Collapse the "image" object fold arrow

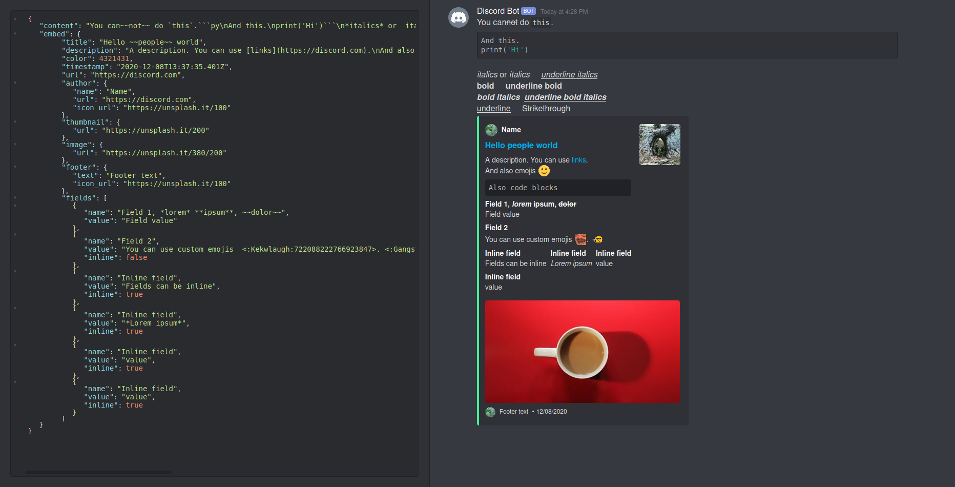tap(15, 145)
